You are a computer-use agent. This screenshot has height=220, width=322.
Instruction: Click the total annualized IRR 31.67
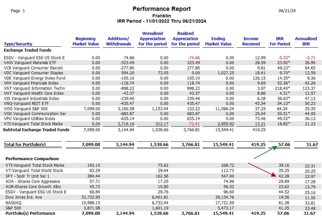[312, 144]
